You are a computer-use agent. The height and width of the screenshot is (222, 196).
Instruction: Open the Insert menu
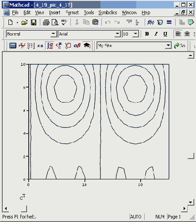55,13
